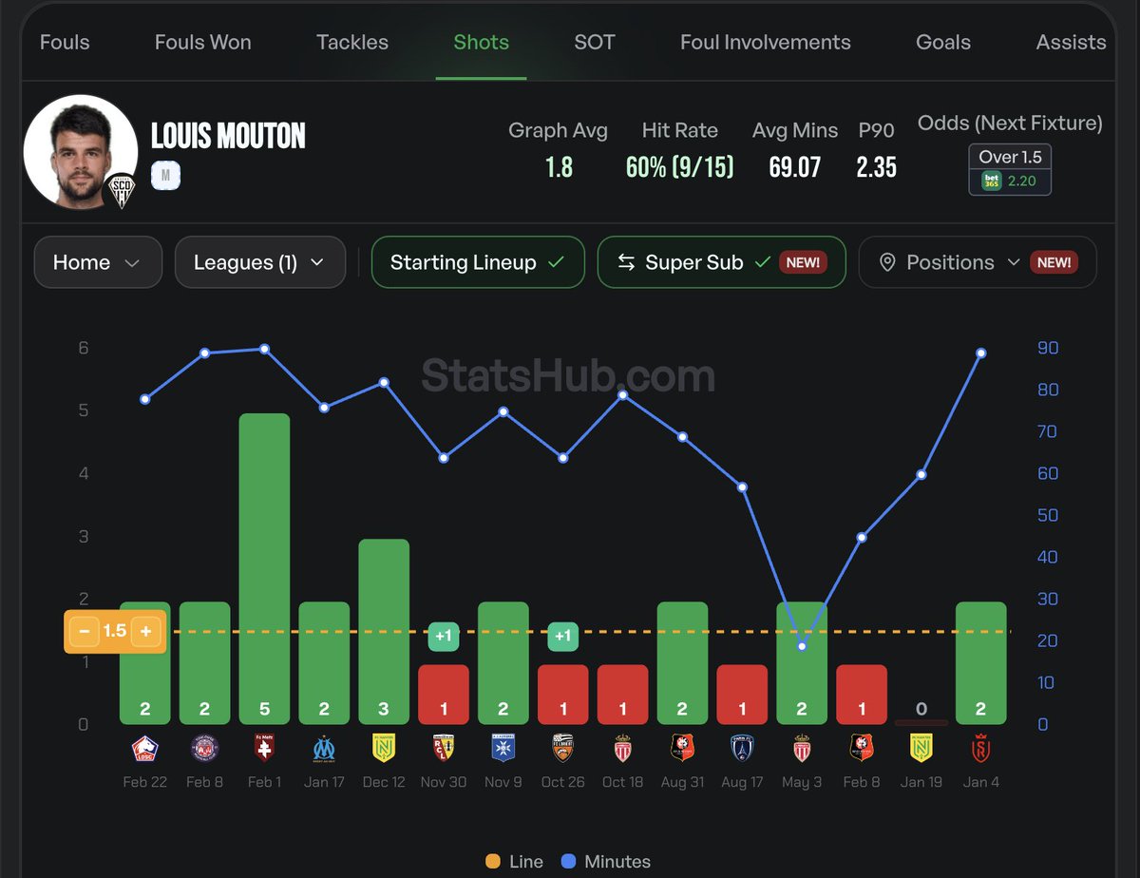The height and width of the screenshot is (878, 1140).
Task: Open the Assists tab
Action: pos(1071,42)
